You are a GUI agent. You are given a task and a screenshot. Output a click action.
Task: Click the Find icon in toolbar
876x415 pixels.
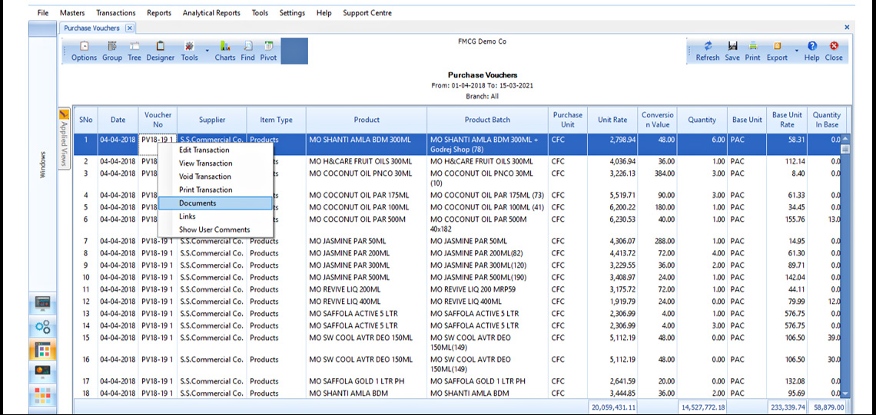248,51
